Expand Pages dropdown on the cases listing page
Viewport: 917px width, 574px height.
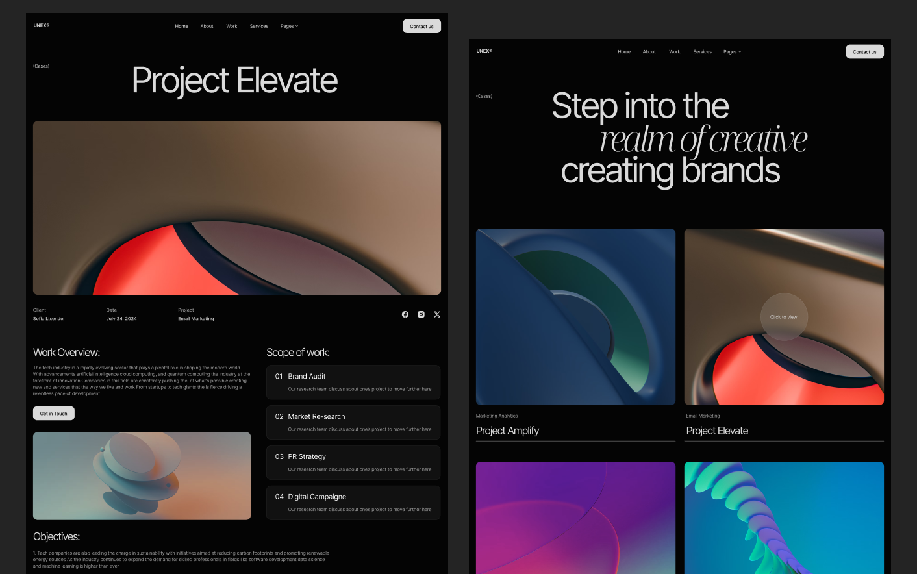click(732, 52)
